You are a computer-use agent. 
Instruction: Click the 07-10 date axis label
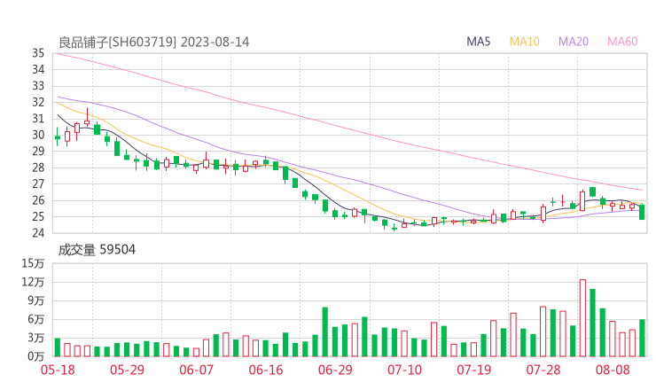click(404, 370)
